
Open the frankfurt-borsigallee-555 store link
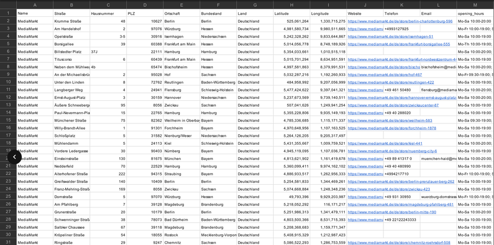[x=399, y=44]
